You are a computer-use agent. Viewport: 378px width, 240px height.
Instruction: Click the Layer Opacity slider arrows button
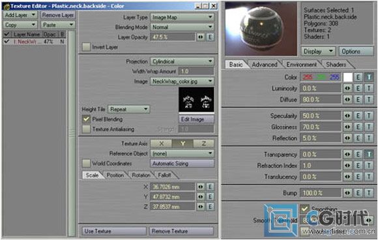pos(201,37)
